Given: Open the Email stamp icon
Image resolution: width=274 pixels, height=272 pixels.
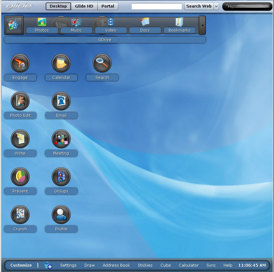Looking at the screenshot, I should (x=61, y=101).
